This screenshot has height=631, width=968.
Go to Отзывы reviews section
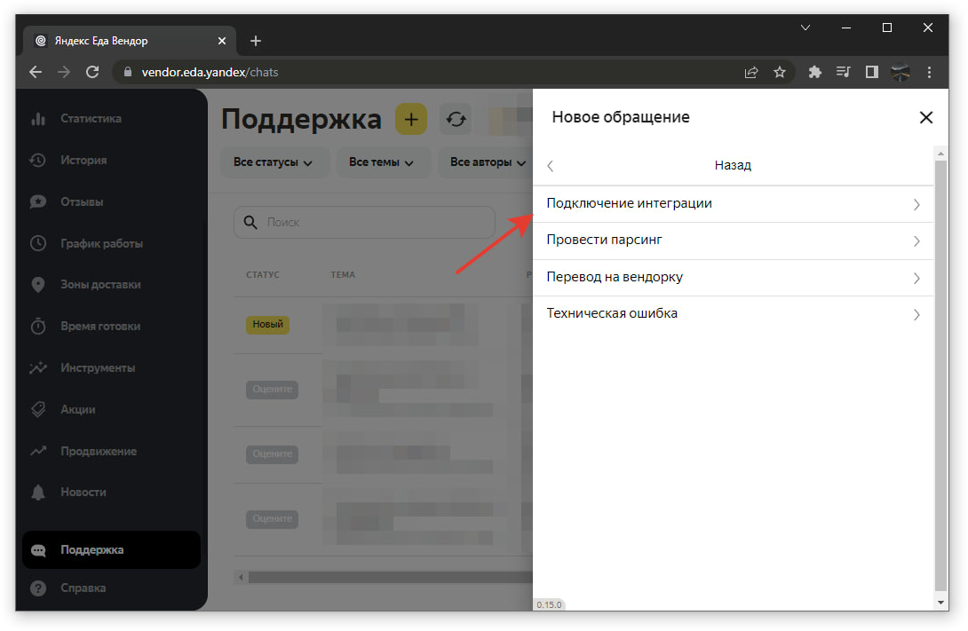(x=82, y=201)
